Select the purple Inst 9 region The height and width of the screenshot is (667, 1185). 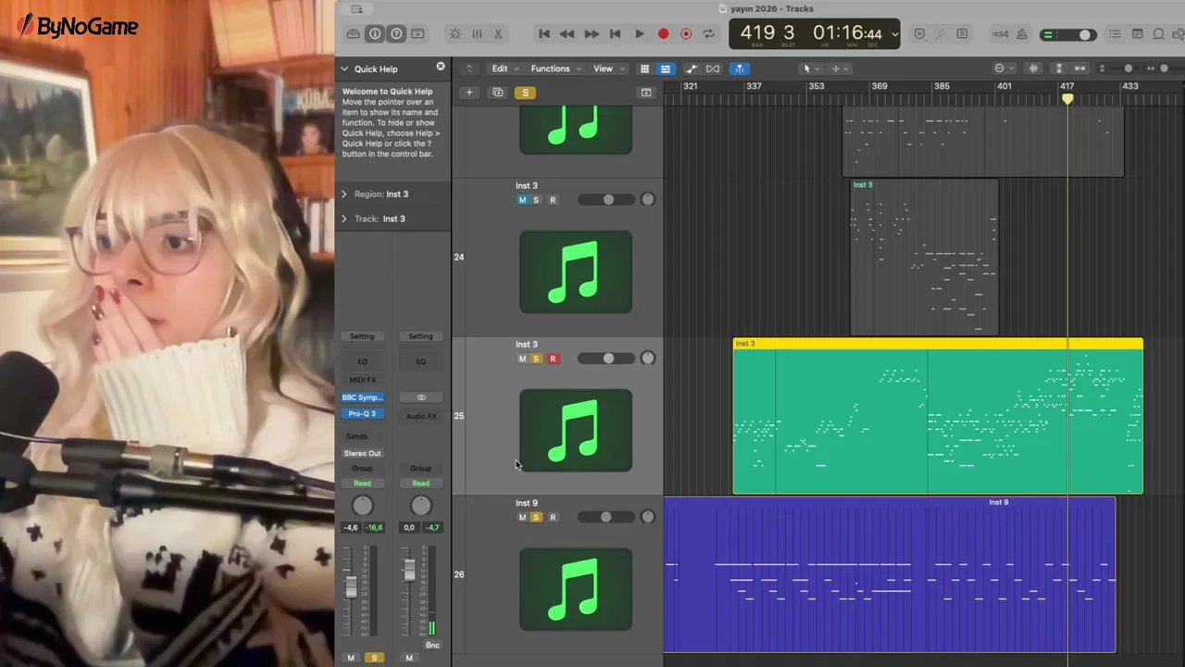(890, 574)
